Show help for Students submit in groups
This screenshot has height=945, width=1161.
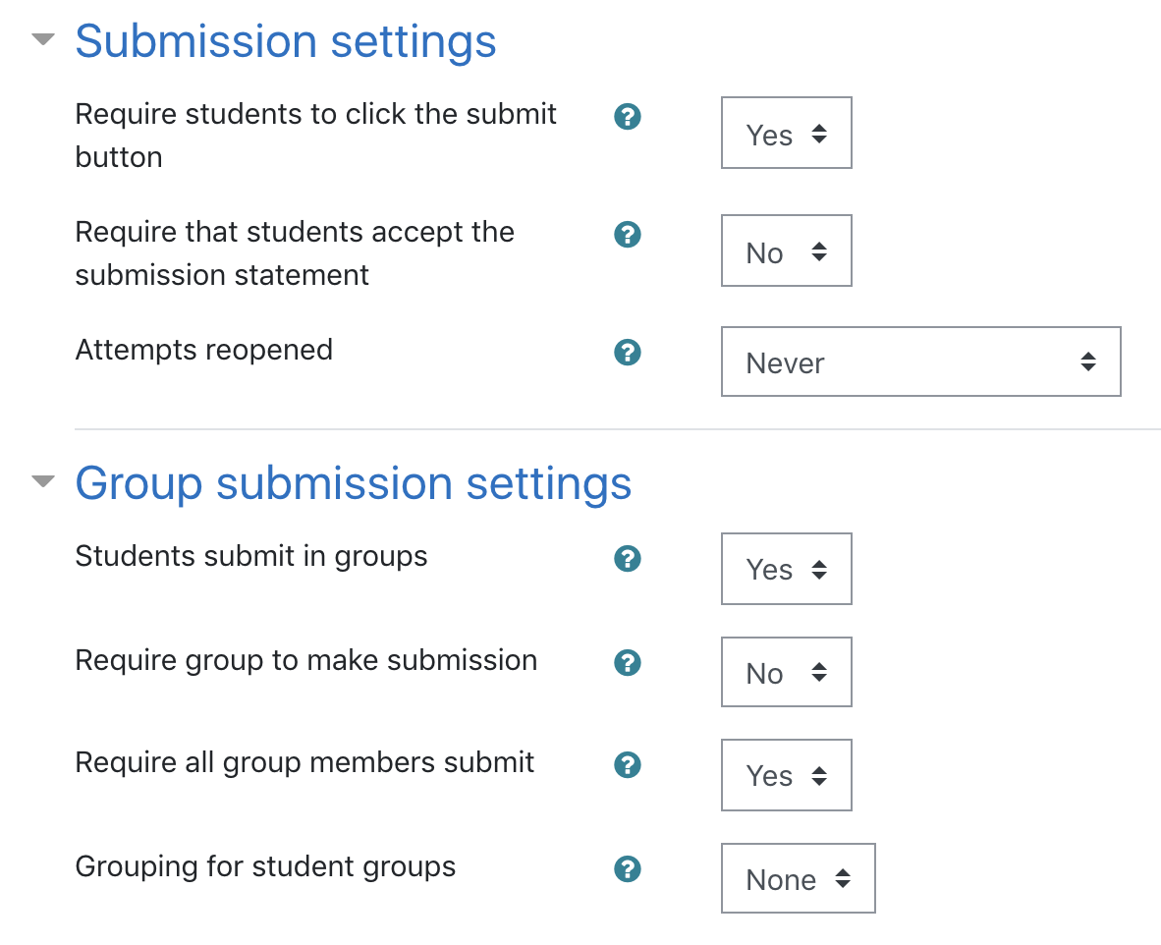(627, 558)
